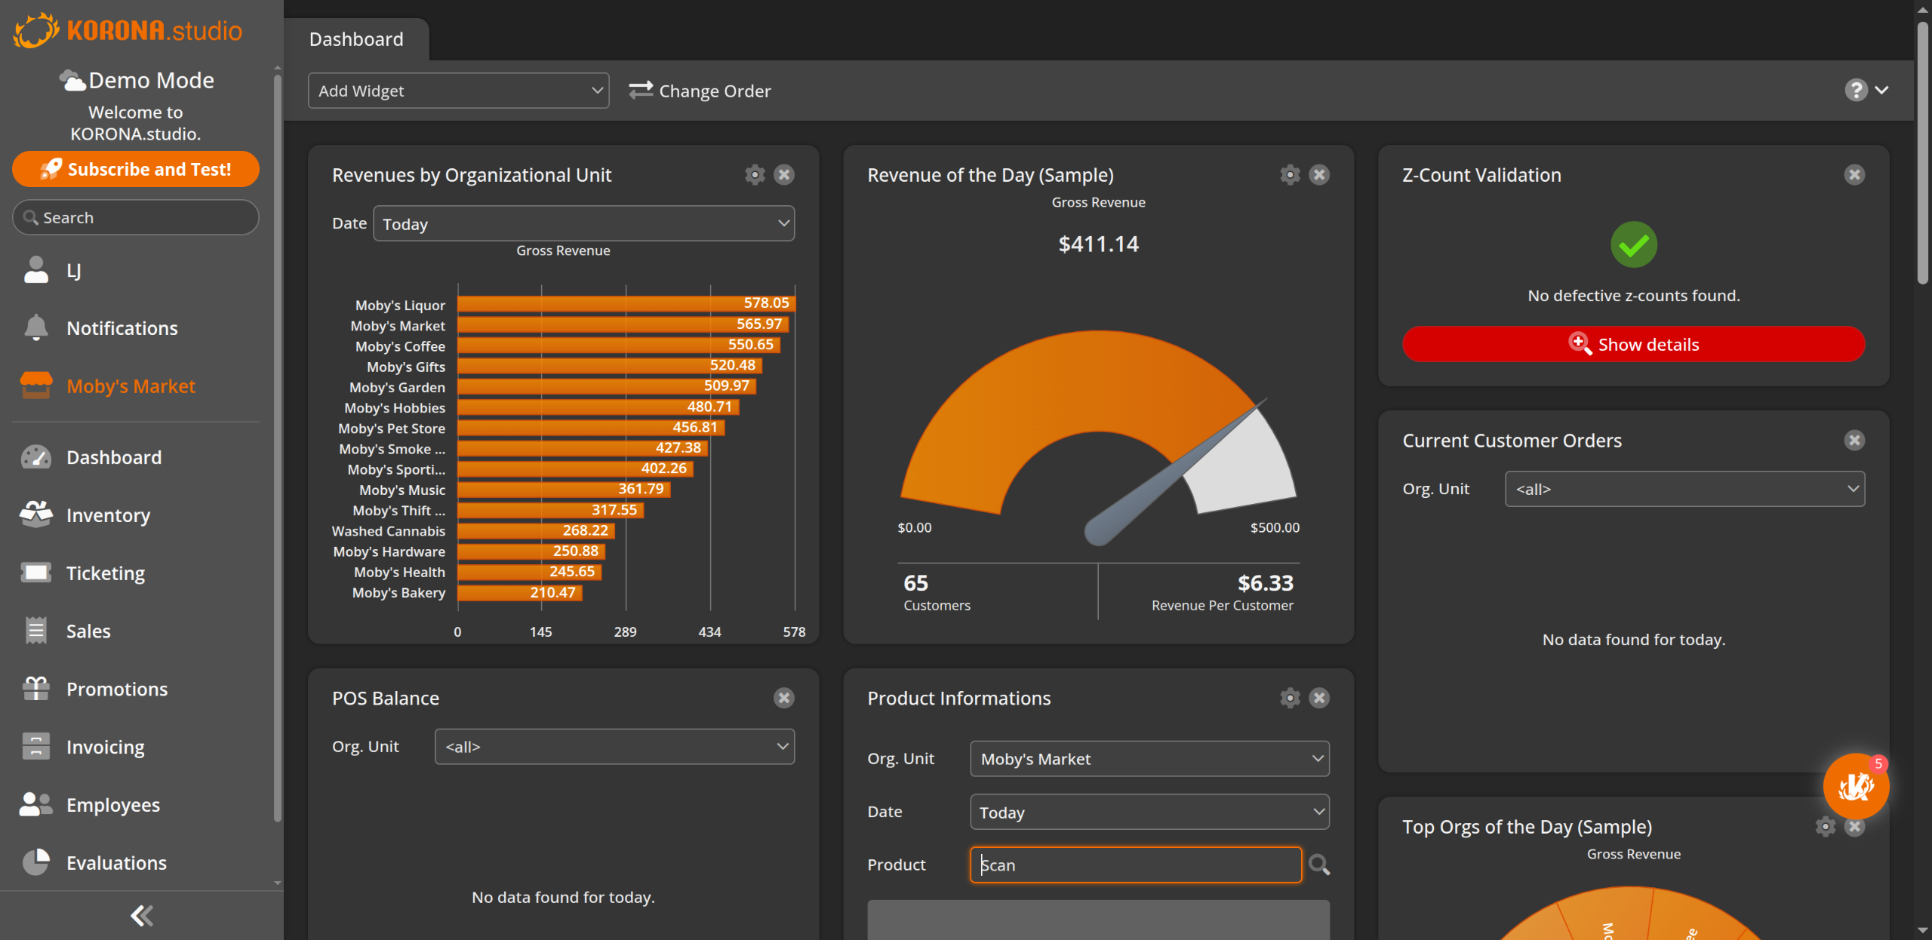Expand the Add Widget dropdown
Image resolution: width=1932 pixels, height=940 pixels.
coord(458,91)
